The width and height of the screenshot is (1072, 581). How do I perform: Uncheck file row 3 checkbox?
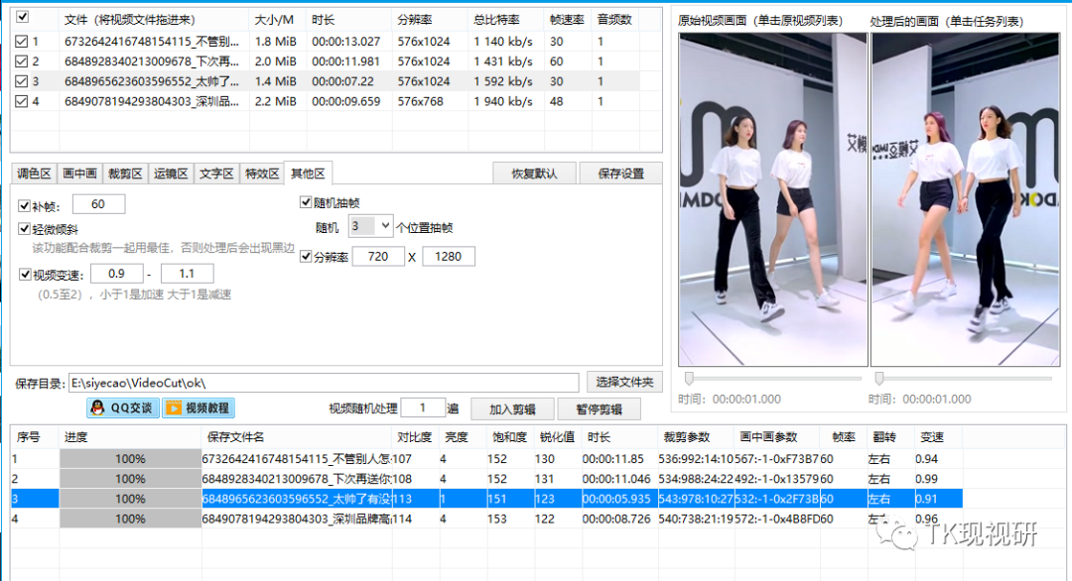[21, 81]
